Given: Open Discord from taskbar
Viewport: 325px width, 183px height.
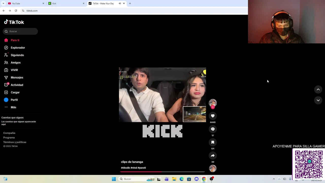Looking at the screenshot, I should tap(196, 179).
